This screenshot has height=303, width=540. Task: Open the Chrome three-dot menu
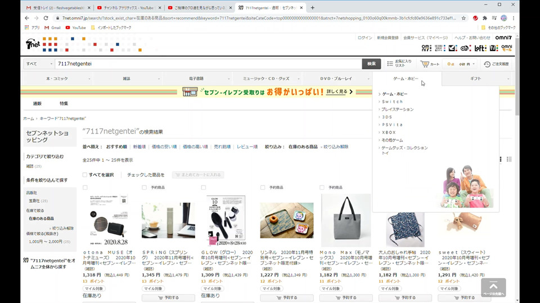(x=513, y=18)
